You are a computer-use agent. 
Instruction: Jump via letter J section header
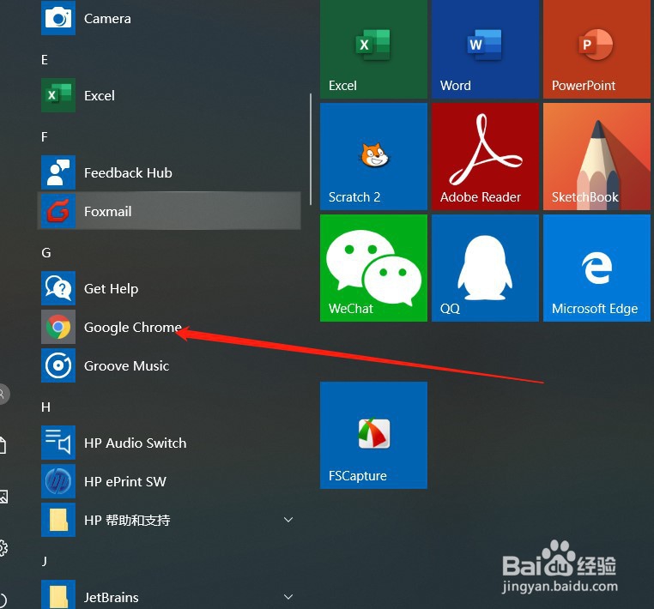45,561
